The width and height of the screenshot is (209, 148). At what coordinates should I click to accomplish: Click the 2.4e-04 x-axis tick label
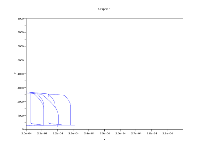tap(89, 134)
